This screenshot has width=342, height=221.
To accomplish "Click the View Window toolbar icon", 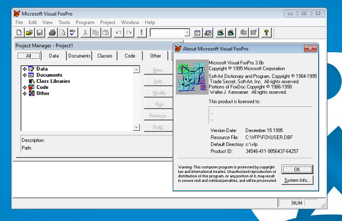I will click(x=208, y=32).
